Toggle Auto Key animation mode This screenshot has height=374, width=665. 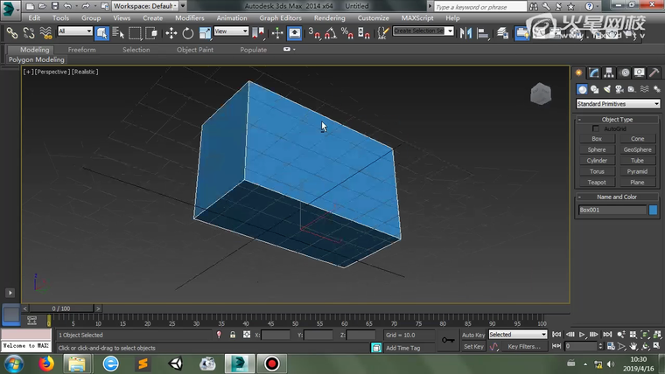click(473, 335)
